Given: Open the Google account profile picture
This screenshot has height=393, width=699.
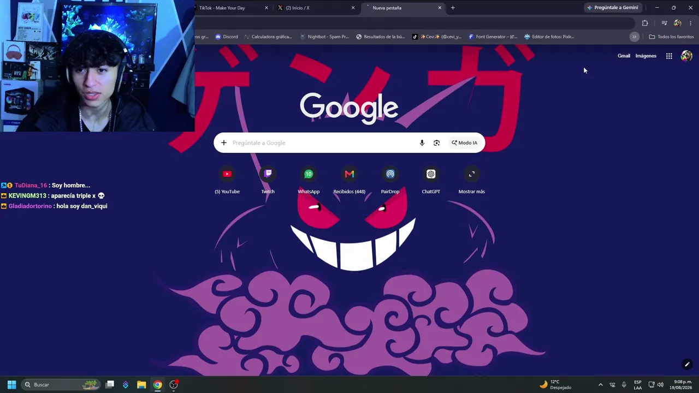Looking at the screenshot, I should pos(686,56).
